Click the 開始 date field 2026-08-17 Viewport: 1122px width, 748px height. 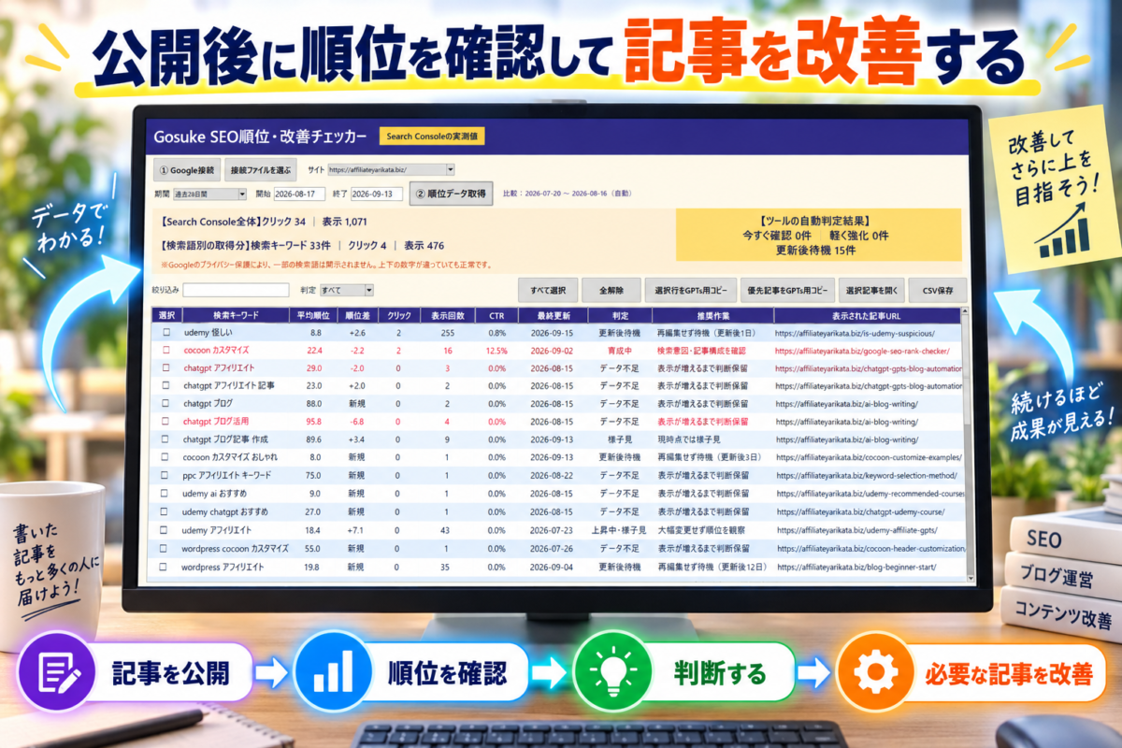298,194
